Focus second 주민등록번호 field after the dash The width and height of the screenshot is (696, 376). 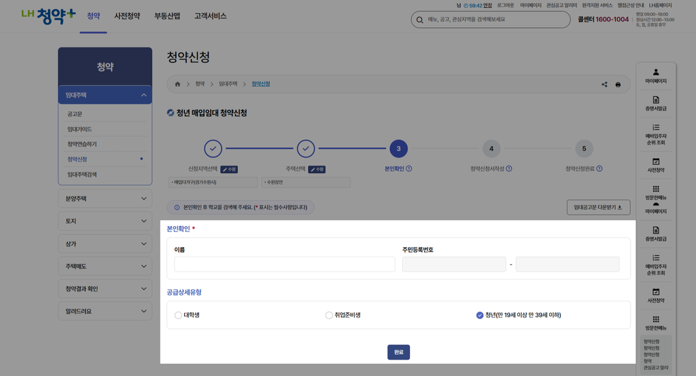point(568,264)
